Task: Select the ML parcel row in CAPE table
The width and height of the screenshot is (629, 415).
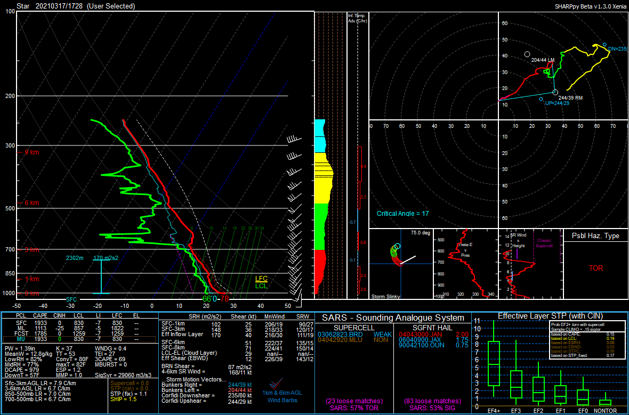Action: [79, 328]
